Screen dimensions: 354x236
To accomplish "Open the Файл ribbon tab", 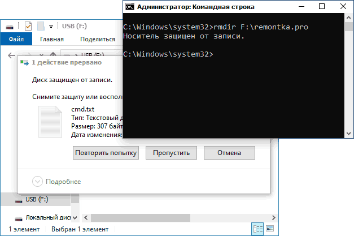I will click(16, 39).
